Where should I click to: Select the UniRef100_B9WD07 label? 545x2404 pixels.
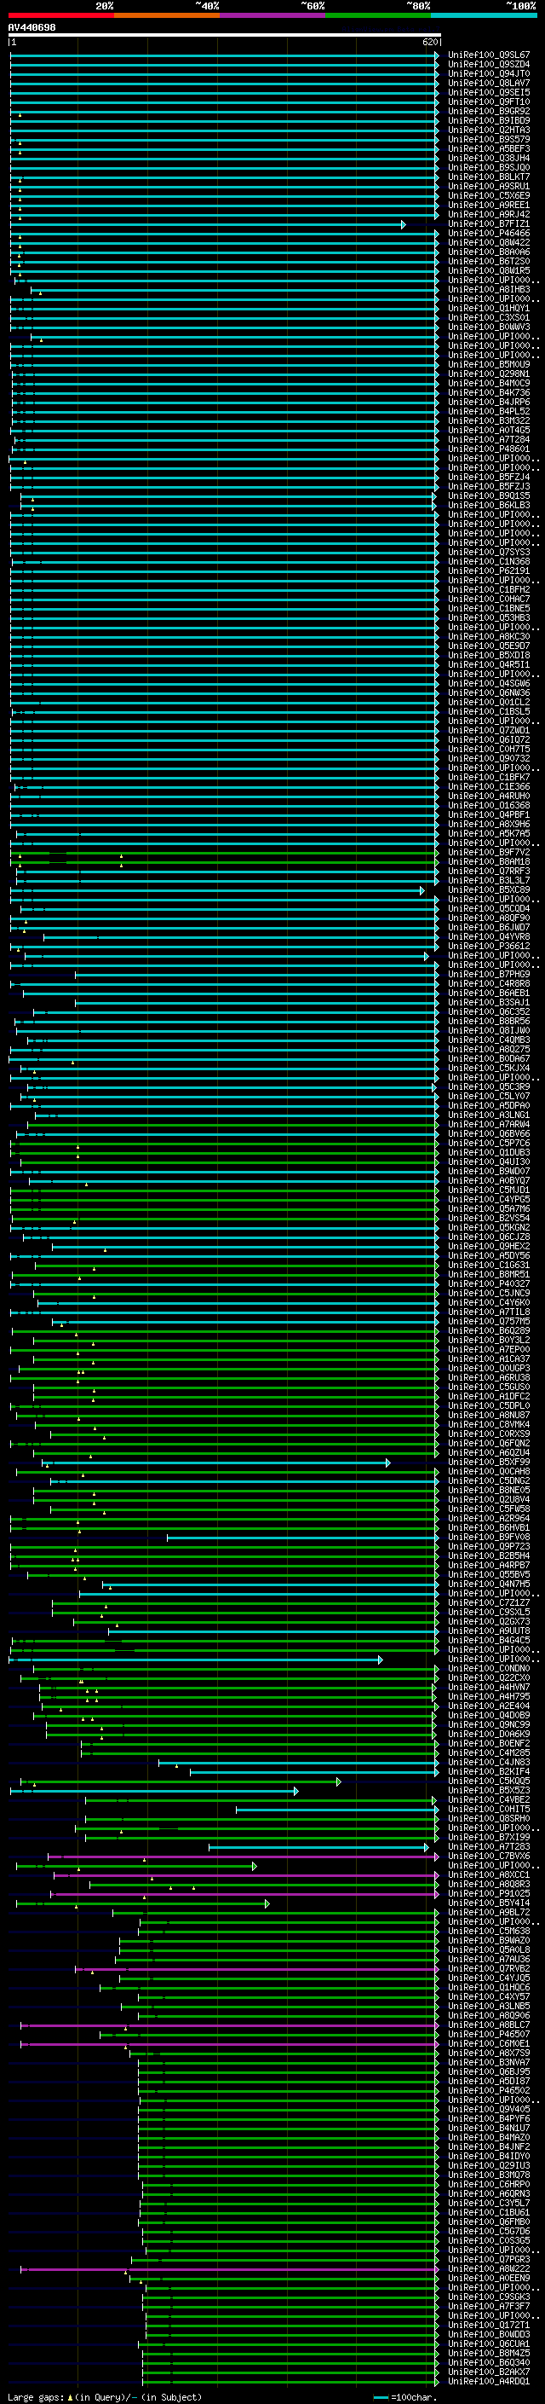point(489,1171)
